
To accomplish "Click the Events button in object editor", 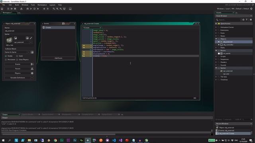I will tap(18, 64).
